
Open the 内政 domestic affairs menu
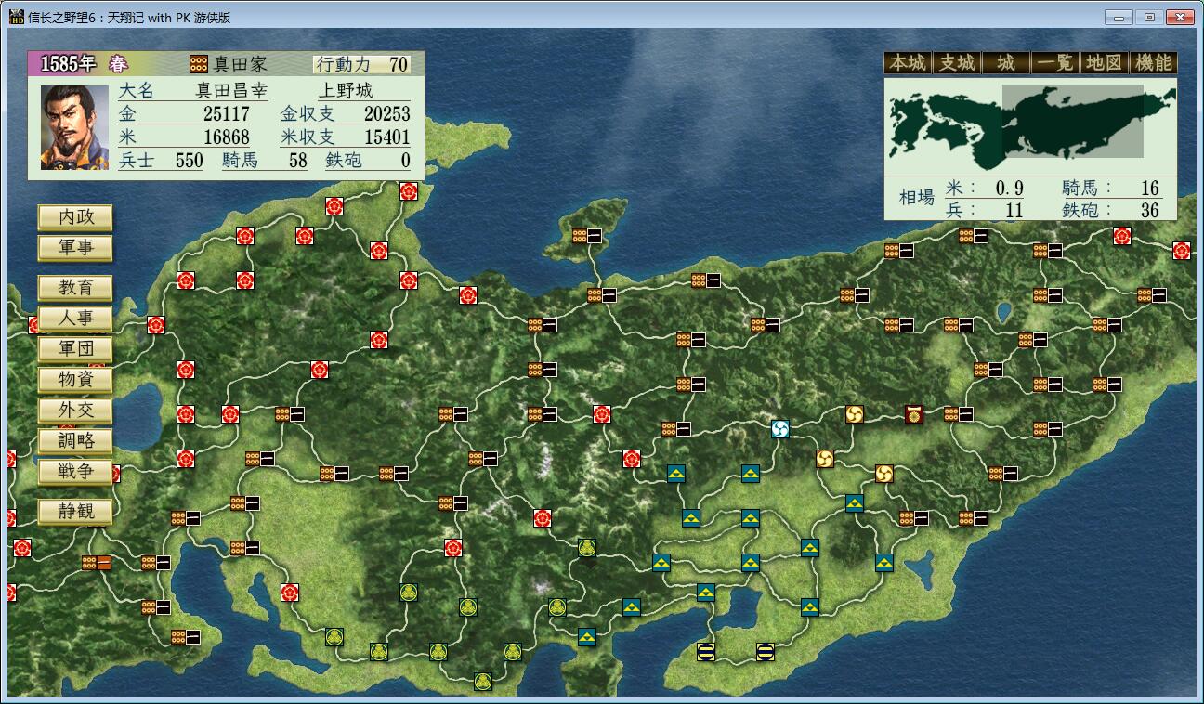(x=75, y=217)
